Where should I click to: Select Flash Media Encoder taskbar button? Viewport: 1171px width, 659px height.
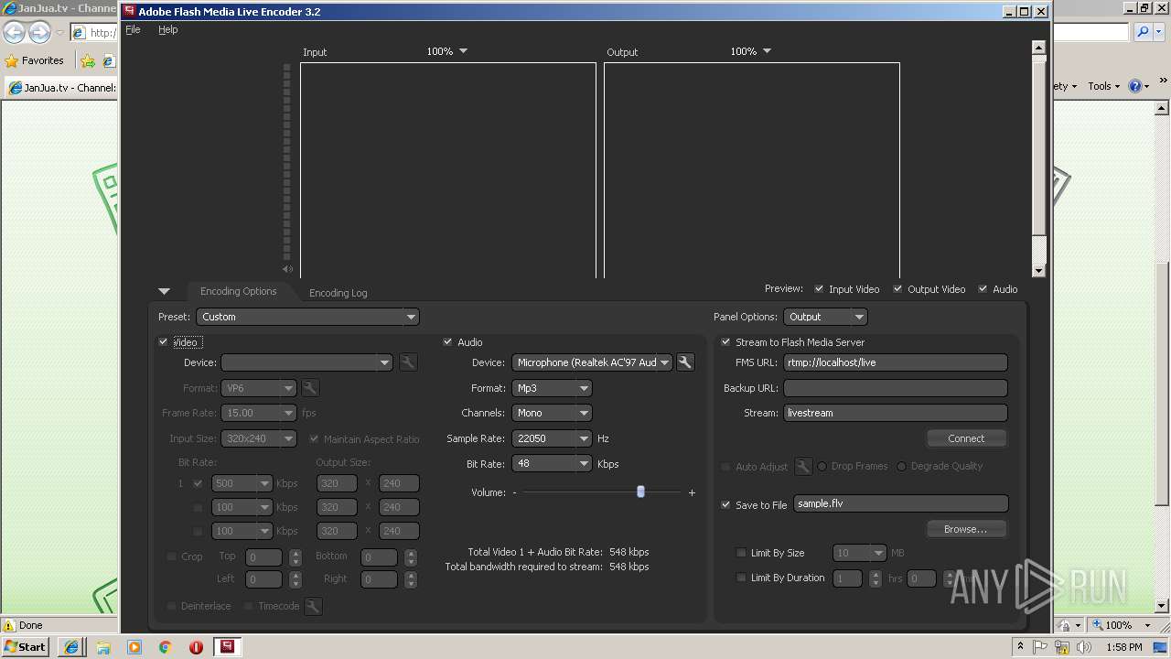226,647
